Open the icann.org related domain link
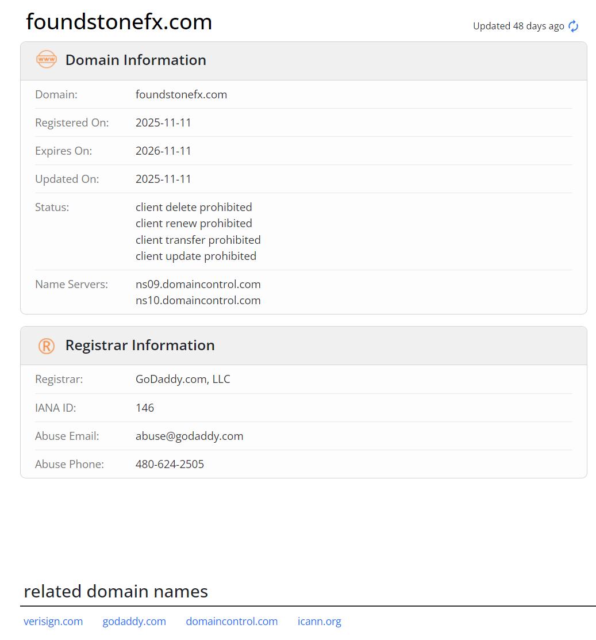This screenshot has height=640, width=596. (x=320, y=621)
